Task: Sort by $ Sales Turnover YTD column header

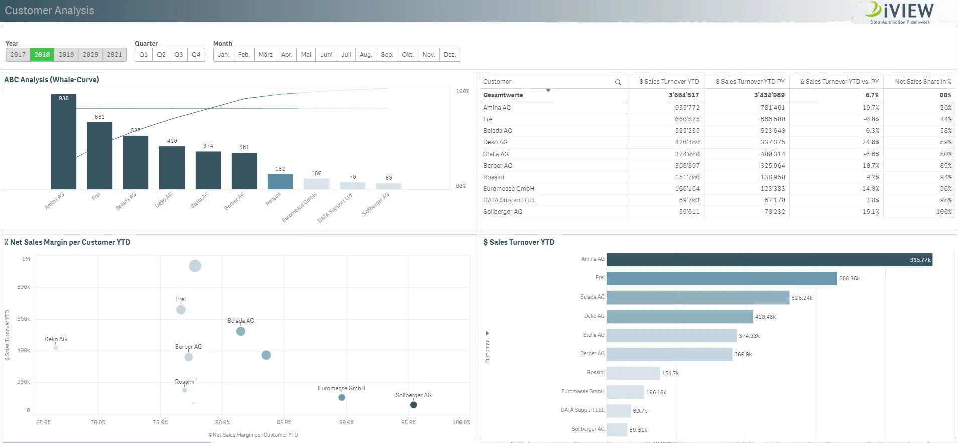Action: tap(669, 82)
